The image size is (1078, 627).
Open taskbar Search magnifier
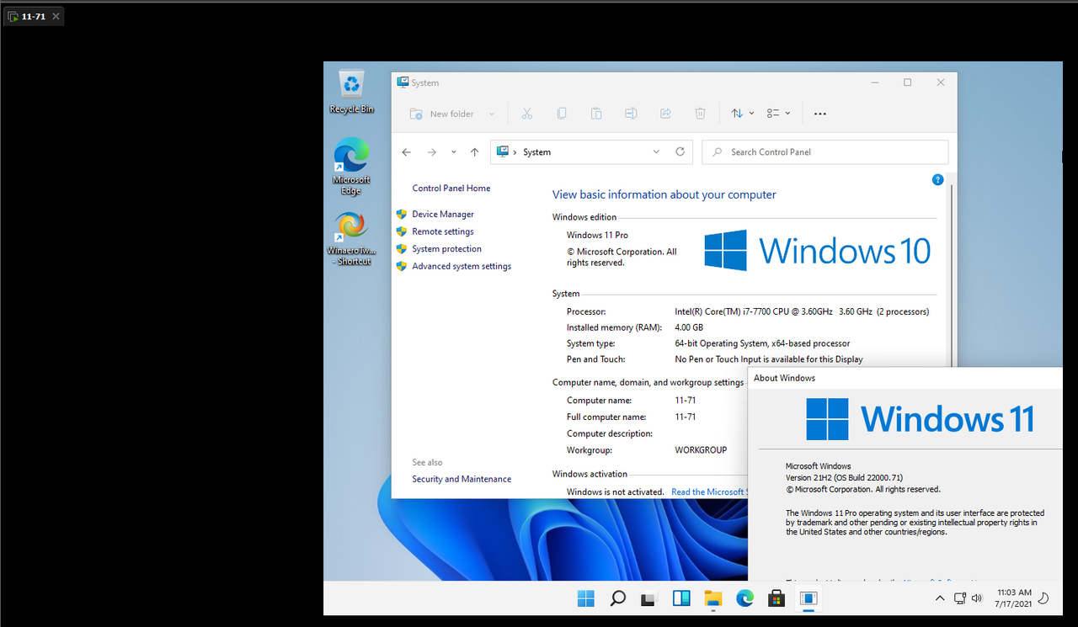[x=617, y=599]
